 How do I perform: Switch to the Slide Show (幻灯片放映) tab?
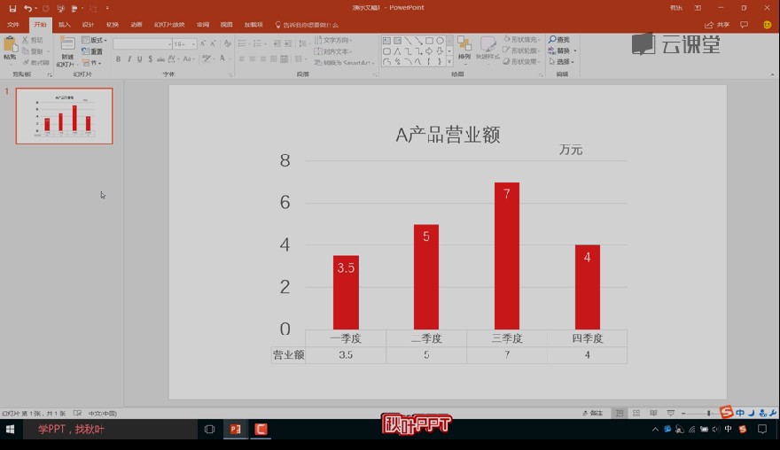pyautogui.click(x=169, y=25)
